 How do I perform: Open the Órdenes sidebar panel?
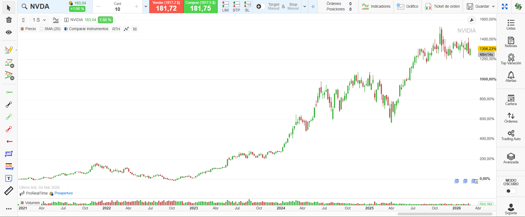(x=511, y=118)
